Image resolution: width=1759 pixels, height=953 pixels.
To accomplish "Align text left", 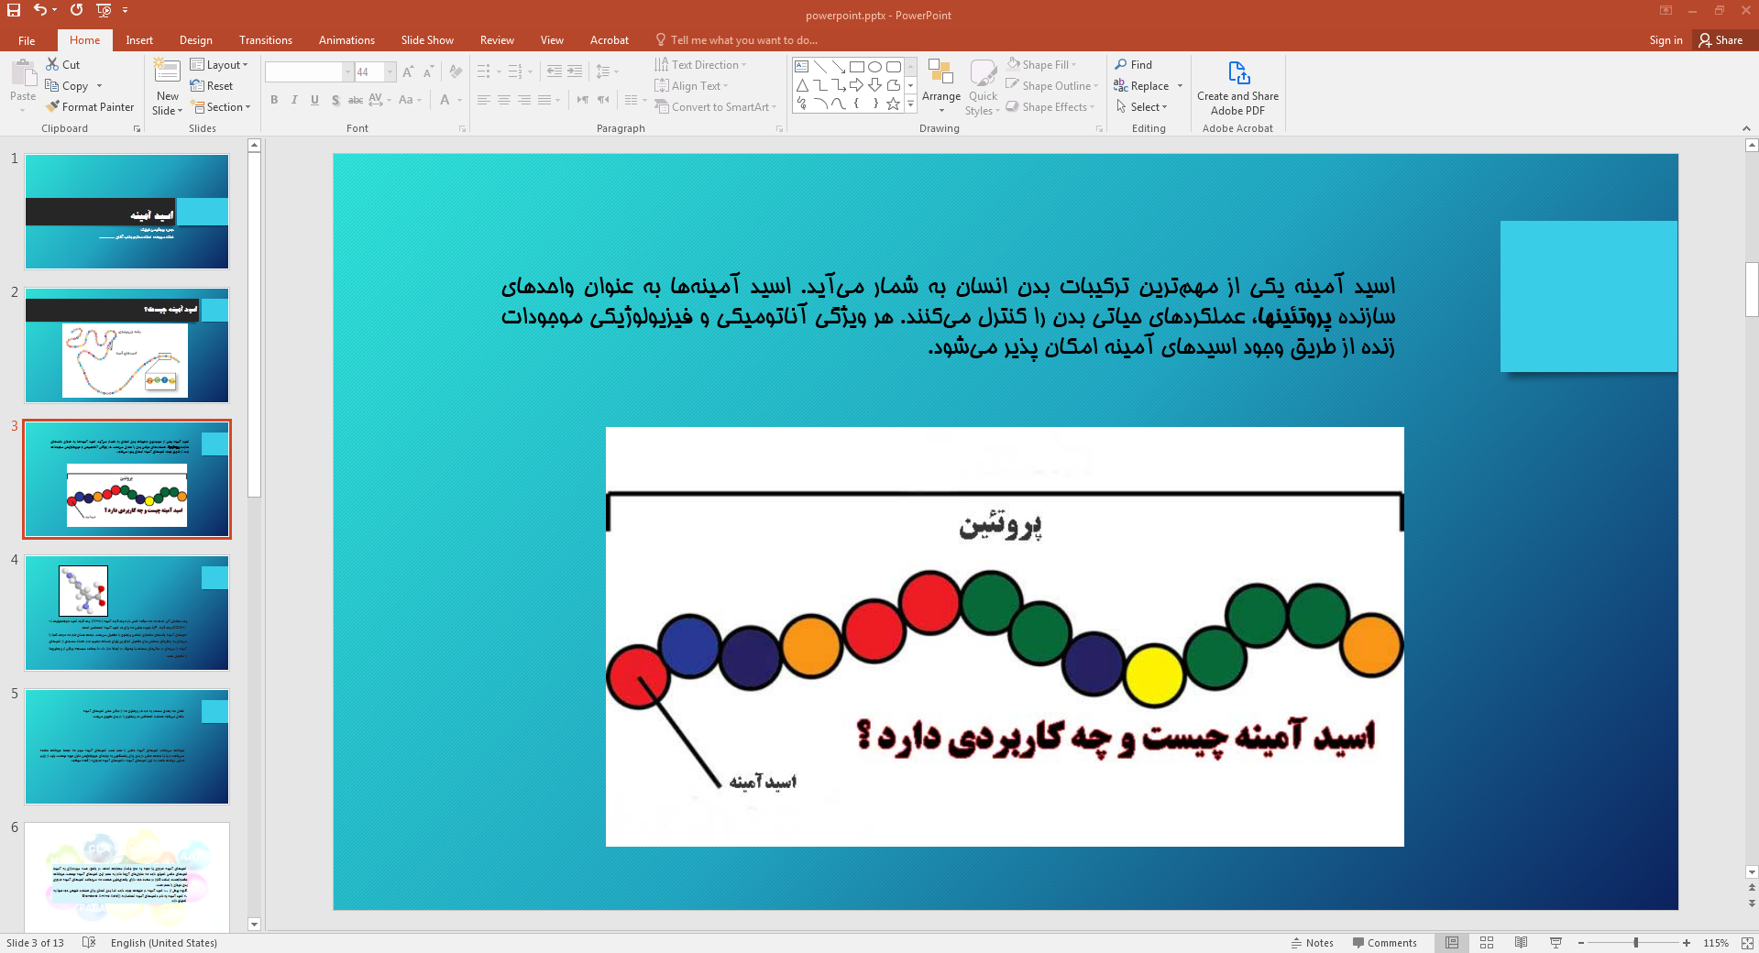I will click(484, 100).
